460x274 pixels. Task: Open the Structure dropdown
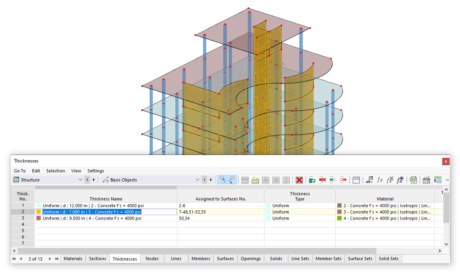(x=80, y=180)
